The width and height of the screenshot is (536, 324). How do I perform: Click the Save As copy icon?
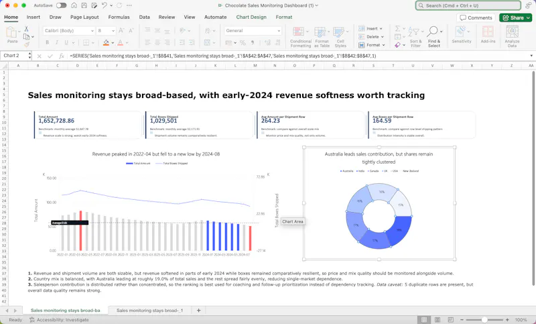[x=94, y=5]
